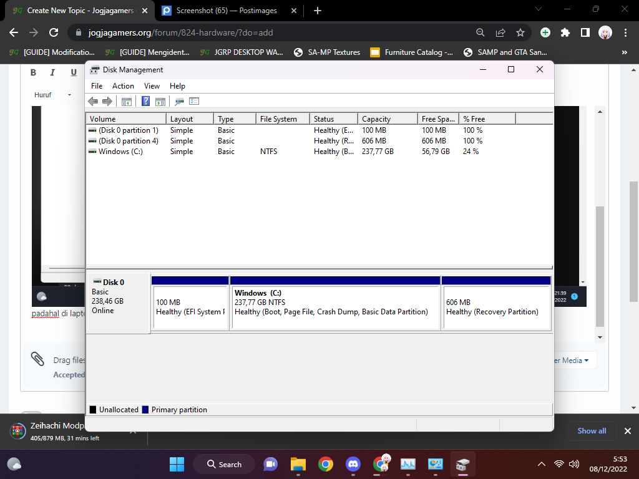Click the Settings checklist toolbar icon
The image size is (639, 479).
[x=194, y=101]
